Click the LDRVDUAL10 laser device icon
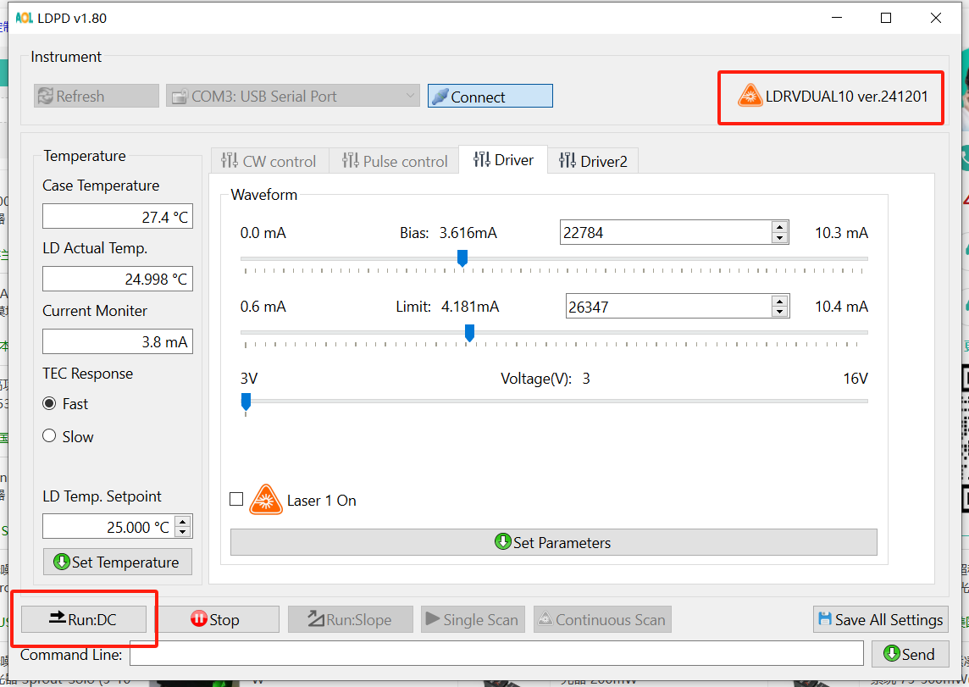969x687 pixels. point(749,96)
